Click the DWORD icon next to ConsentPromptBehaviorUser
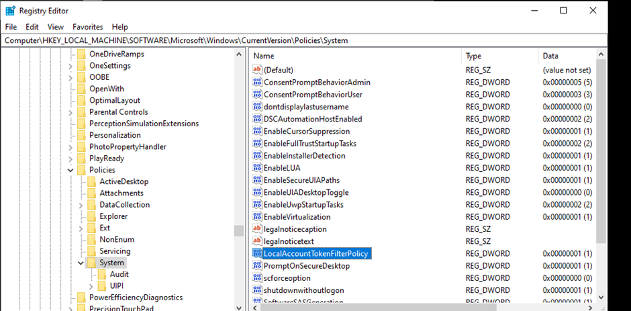This screenshot has width=631, height=311. (256, 94)
